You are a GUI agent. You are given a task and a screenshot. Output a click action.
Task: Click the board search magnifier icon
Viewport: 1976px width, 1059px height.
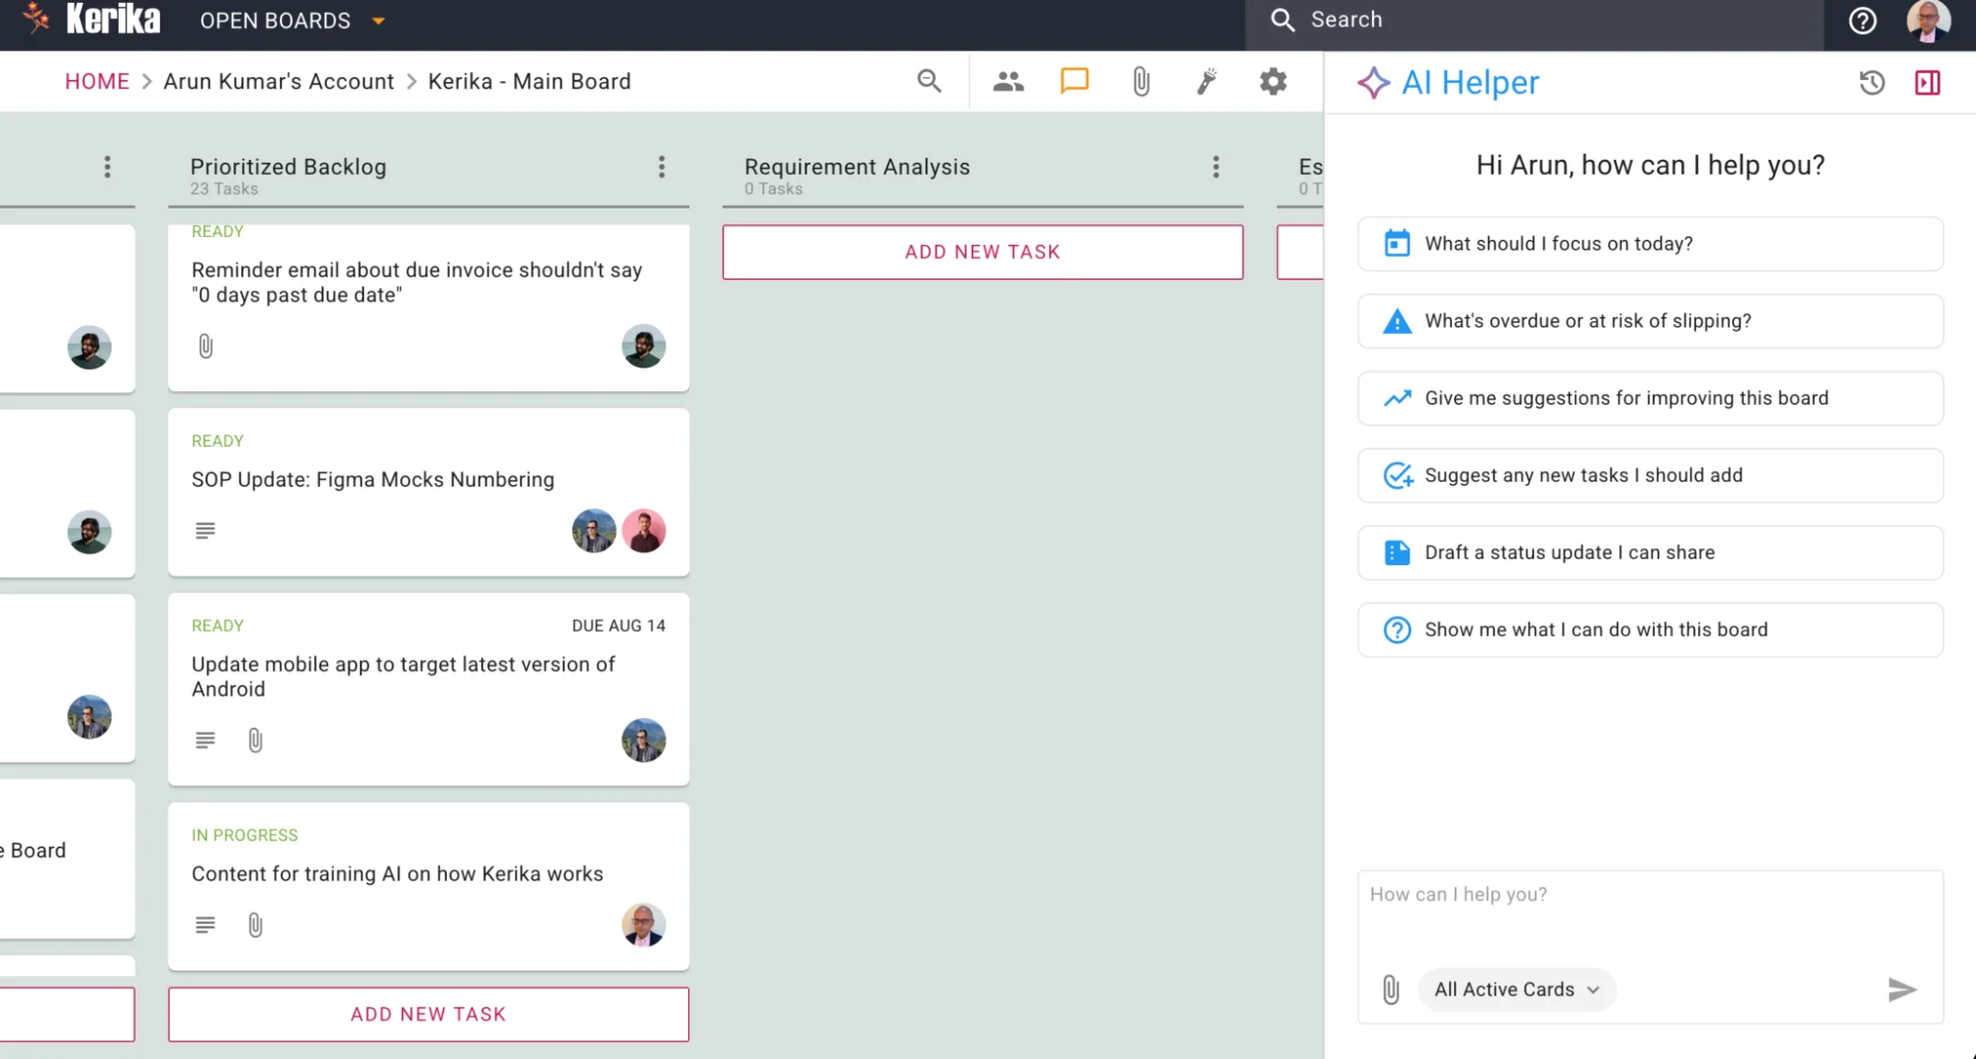pyautogui.click(x=929, y=81)
